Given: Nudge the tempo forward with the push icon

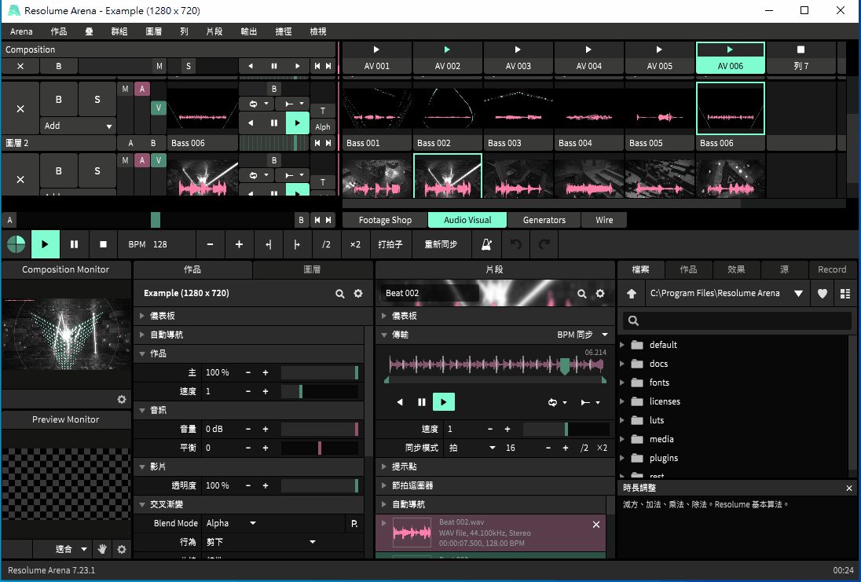Looking at the screenshot, I should 297,244.
